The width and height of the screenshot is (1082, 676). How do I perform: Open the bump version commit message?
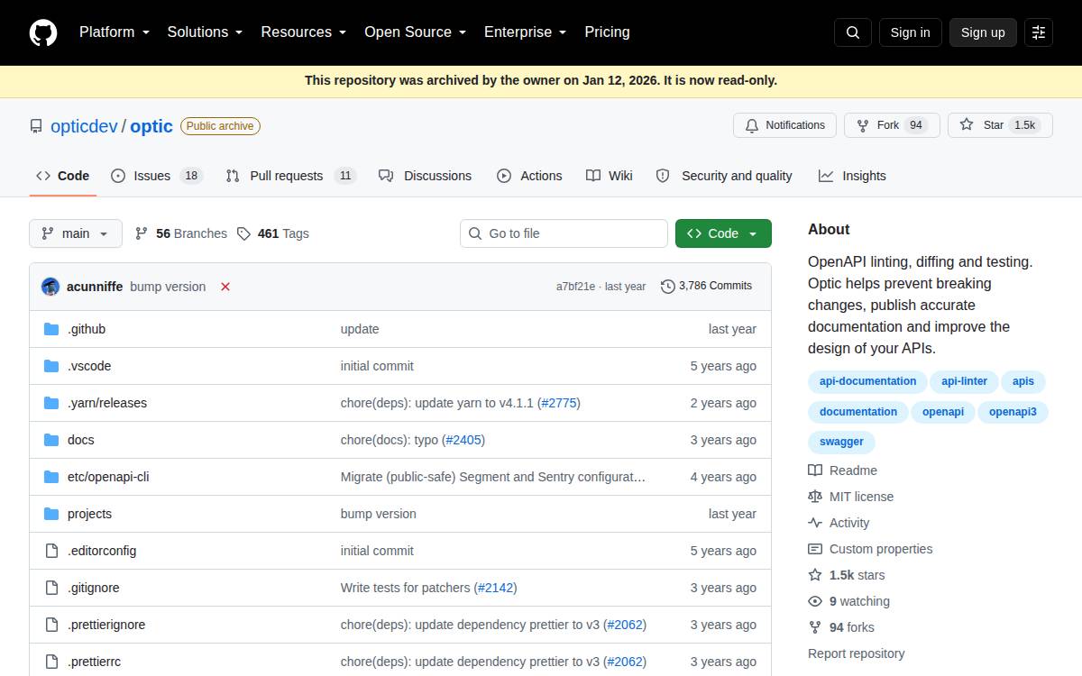168,287
